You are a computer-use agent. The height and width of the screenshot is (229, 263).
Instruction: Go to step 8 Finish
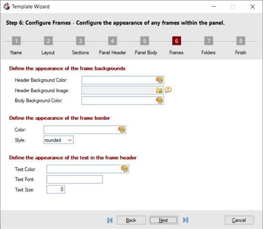[x=241, y=41]
